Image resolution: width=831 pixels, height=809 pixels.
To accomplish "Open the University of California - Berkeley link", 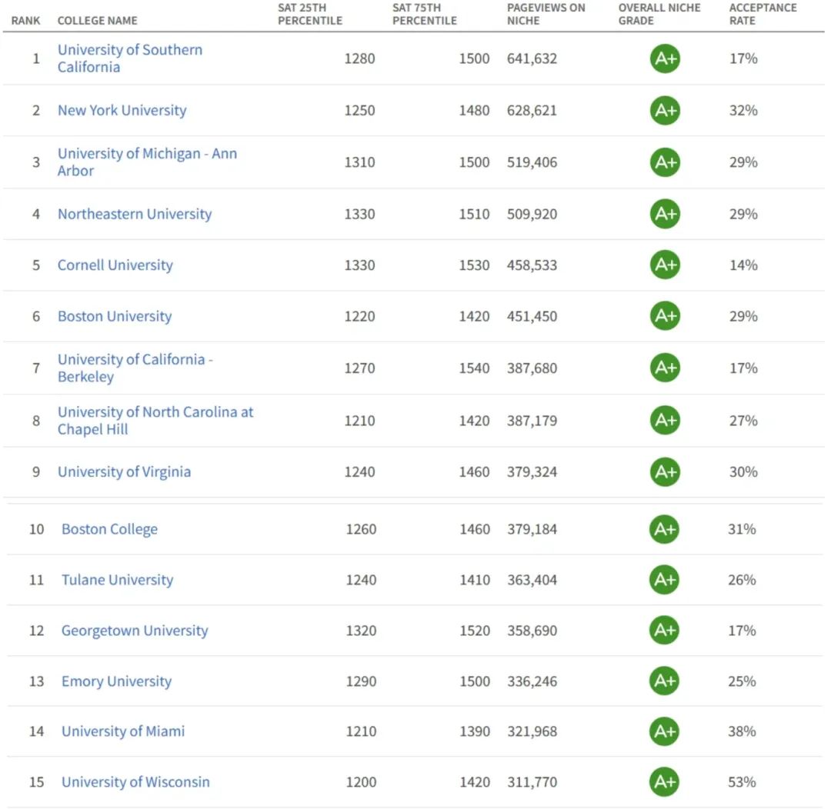I will [x=135, y=368].
